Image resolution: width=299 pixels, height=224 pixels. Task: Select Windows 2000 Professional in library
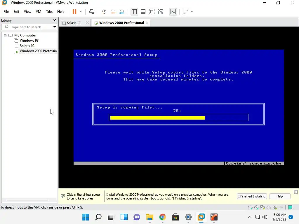tap(38, 51)
